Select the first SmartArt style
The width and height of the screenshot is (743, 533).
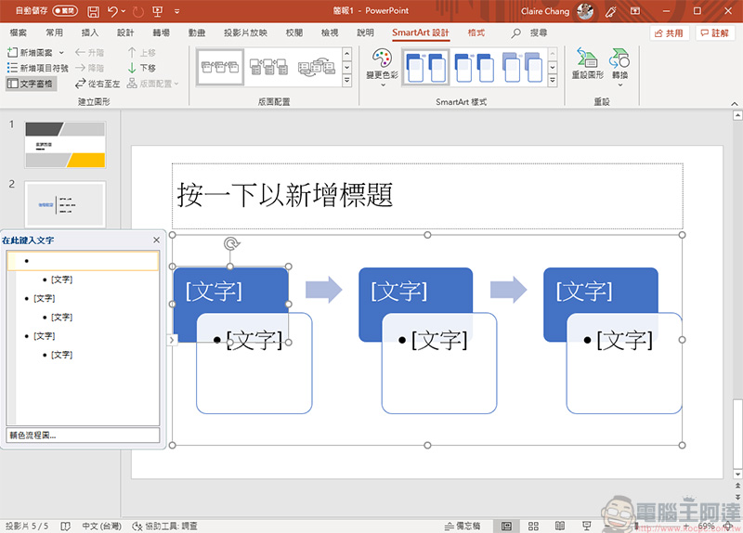tap(426, 67)
